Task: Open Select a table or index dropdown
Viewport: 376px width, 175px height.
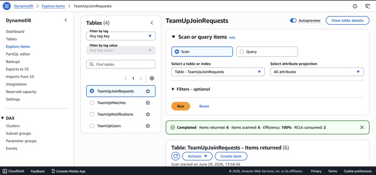Action: 218,72
